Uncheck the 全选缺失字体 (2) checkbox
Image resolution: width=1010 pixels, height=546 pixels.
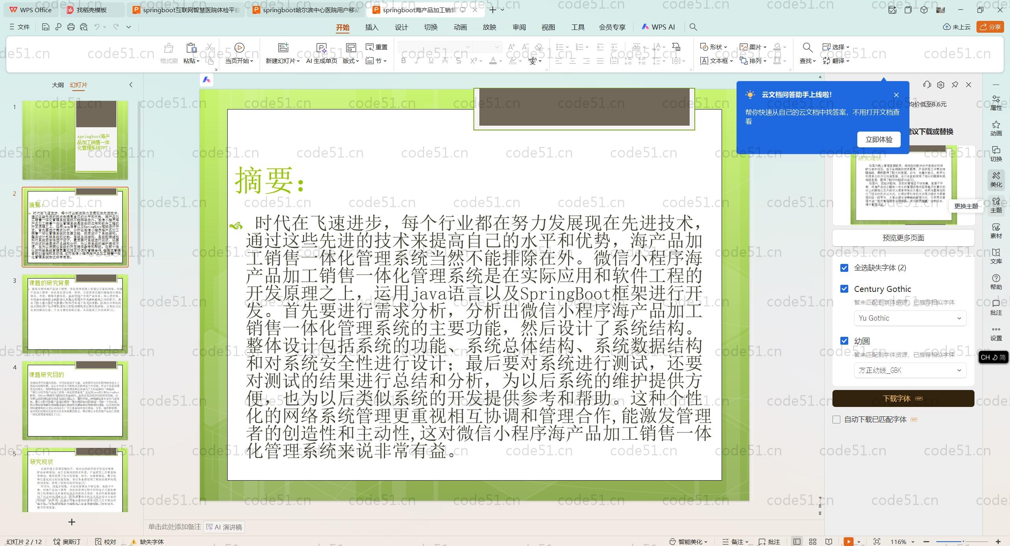[x=844, y=268]
